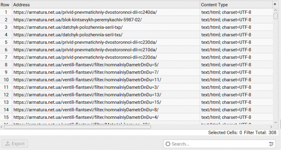This screenshot has width=281, height=150.
Task: Click the Row column header
Action: 6,5
